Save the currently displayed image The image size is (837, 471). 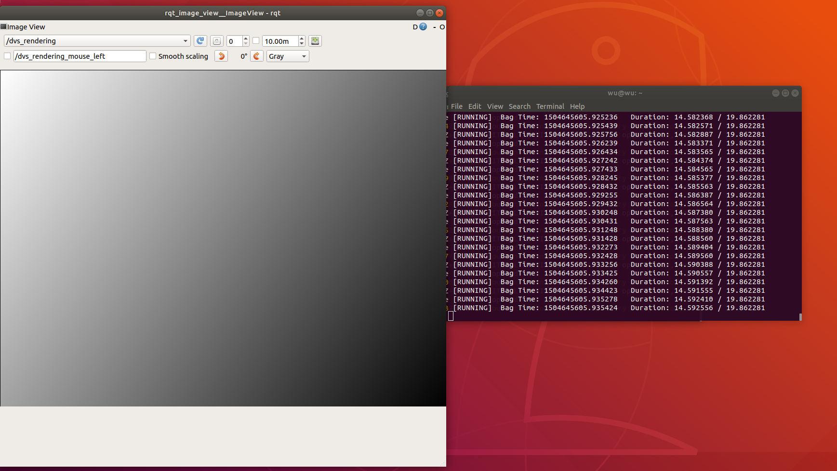click(315, 41)
